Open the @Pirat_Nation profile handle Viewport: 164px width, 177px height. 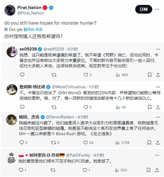pos(31,13)
